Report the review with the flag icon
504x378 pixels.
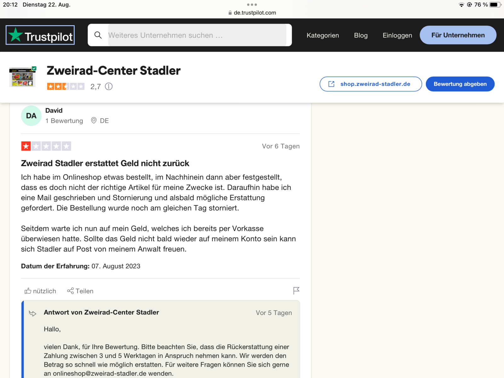point(296,290)
